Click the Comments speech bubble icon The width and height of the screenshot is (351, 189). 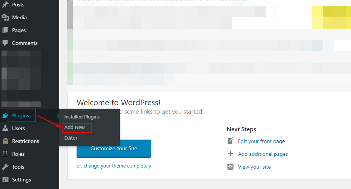[x=5, y=43]
